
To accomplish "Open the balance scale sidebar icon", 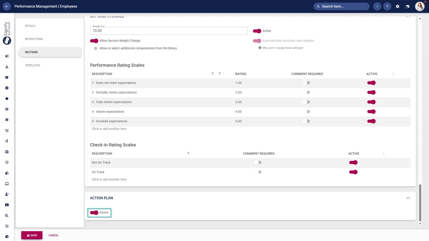I will 7,152.
